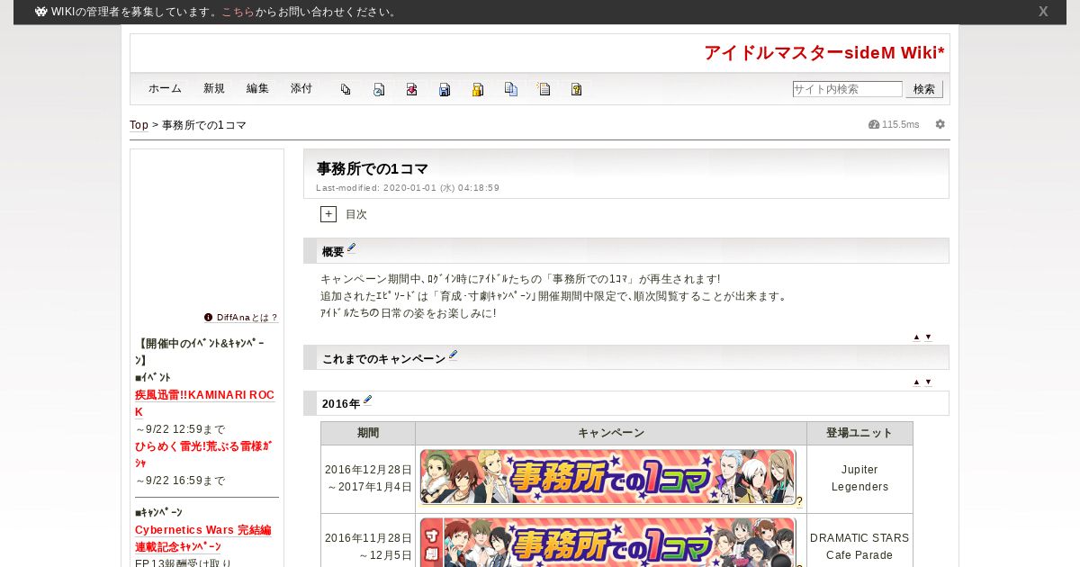Click the ? mark beside the Jupiter campaign banner
This screenshot has height=567, width=1080.
pos(799,502)
